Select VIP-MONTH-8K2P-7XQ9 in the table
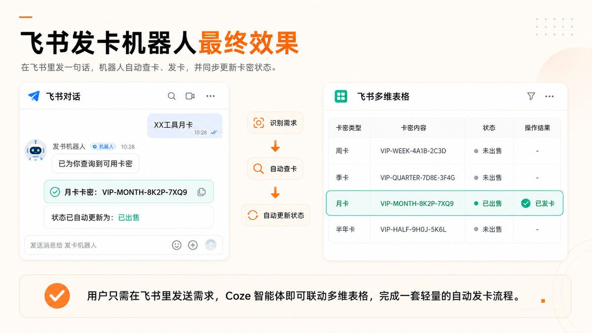This screenshot has width=592, height=333. pyautogui.click(x=417, y=203)
